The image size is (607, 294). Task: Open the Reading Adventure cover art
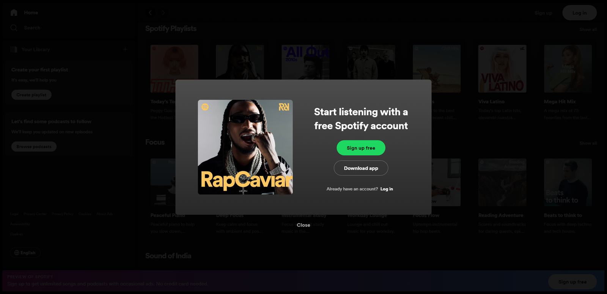502,182
